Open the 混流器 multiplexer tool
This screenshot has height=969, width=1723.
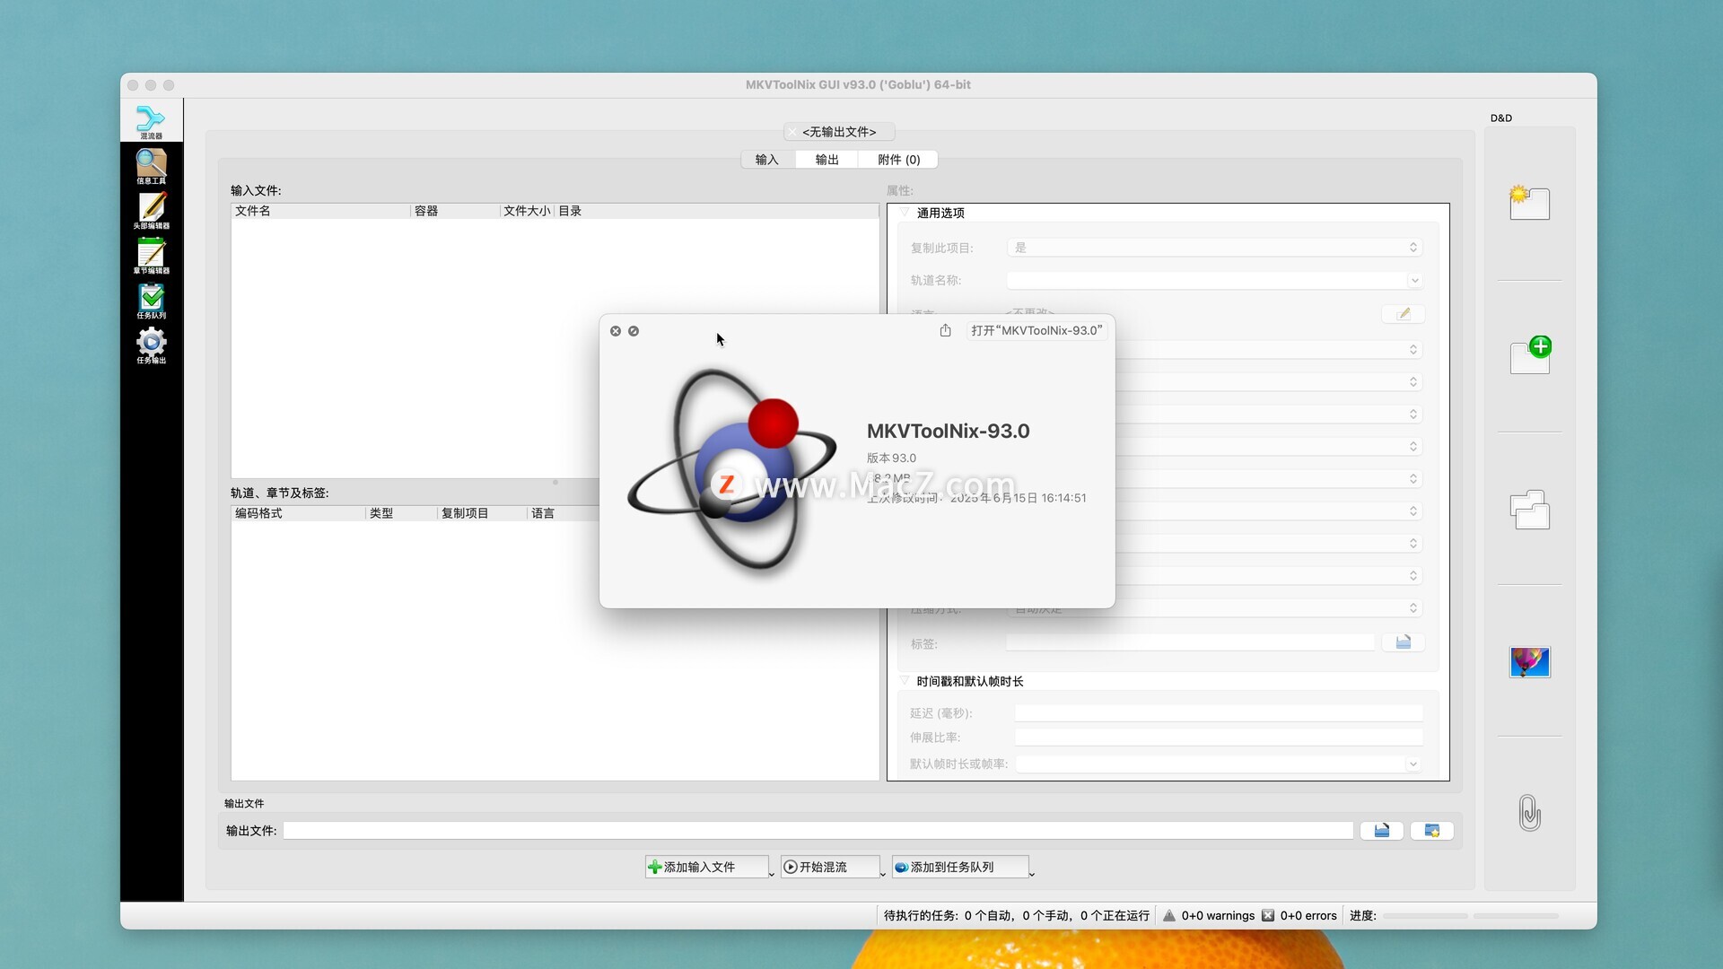(151, 121)
